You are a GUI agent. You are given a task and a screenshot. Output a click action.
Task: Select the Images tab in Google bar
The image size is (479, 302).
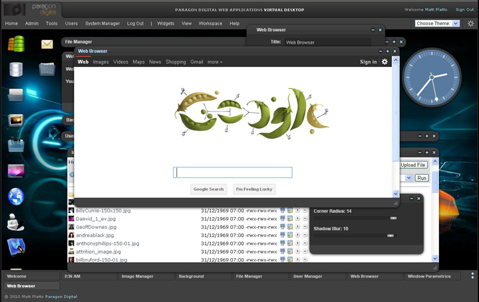pos(101,62)
